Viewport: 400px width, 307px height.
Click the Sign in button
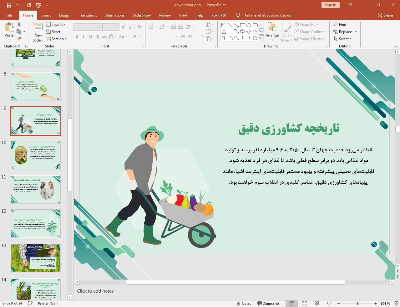pos(330,5)
